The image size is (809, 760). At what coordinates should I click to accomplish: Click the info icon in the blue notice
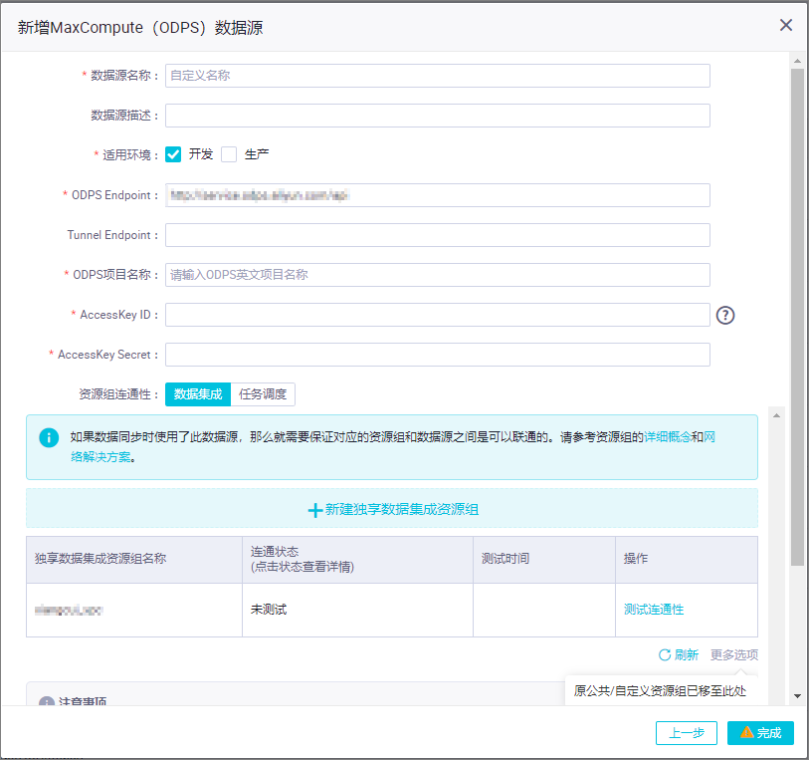point(49,438)
